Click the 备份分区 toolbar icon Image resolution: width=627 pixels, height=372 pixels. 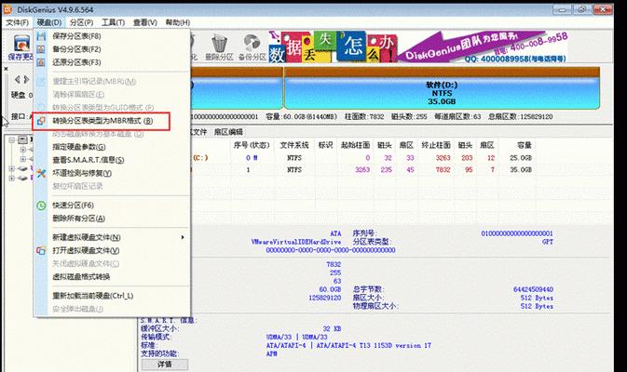pos(252,47)
